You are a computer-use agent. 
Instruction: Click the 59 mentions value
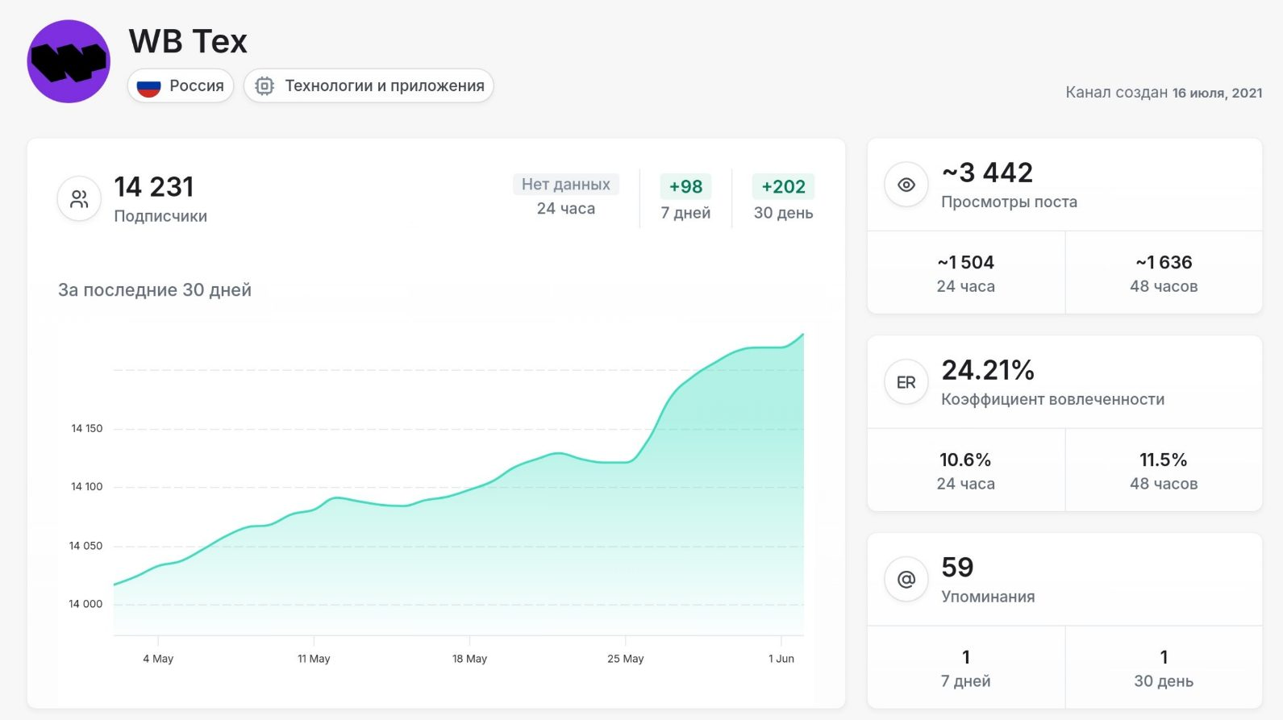957,568
